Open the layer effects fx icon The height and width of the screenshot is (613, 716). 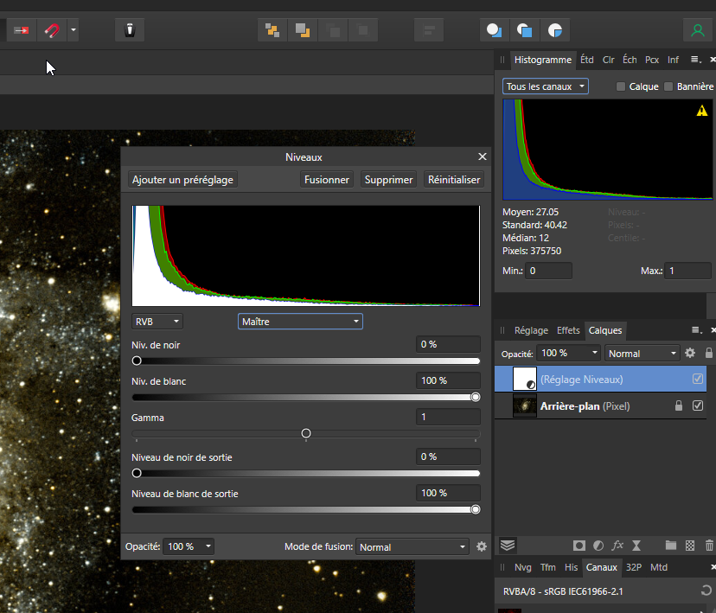(x=617, y=546)
